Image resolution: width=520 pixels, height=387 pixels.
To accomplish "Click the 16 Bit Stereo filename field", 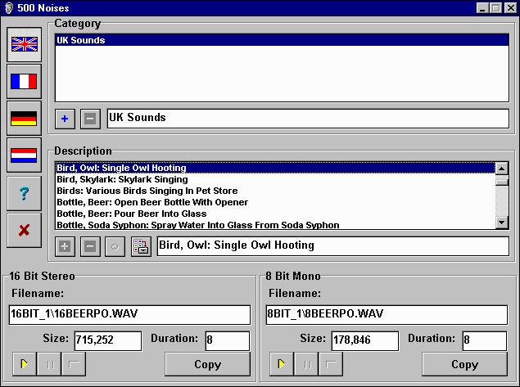I will [x=129, y=315].
